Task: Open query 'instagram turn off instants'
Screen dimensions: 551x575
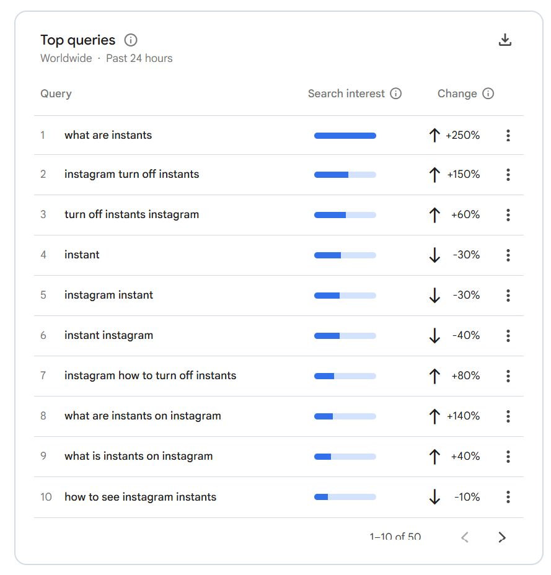Action: 131,174
